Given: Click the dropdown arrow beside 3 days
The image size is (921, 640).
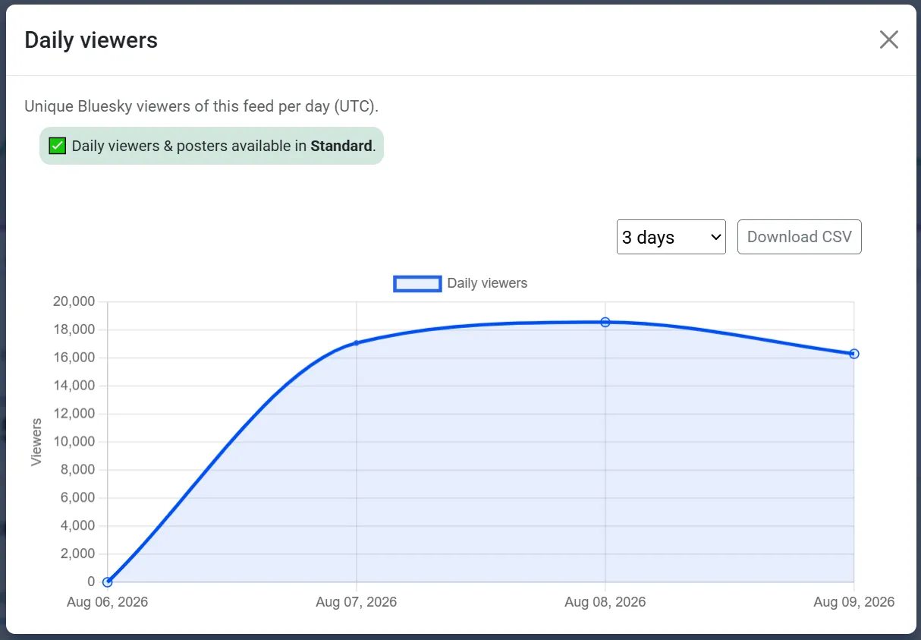Looking at the screenshot, I should pos(715,238).
